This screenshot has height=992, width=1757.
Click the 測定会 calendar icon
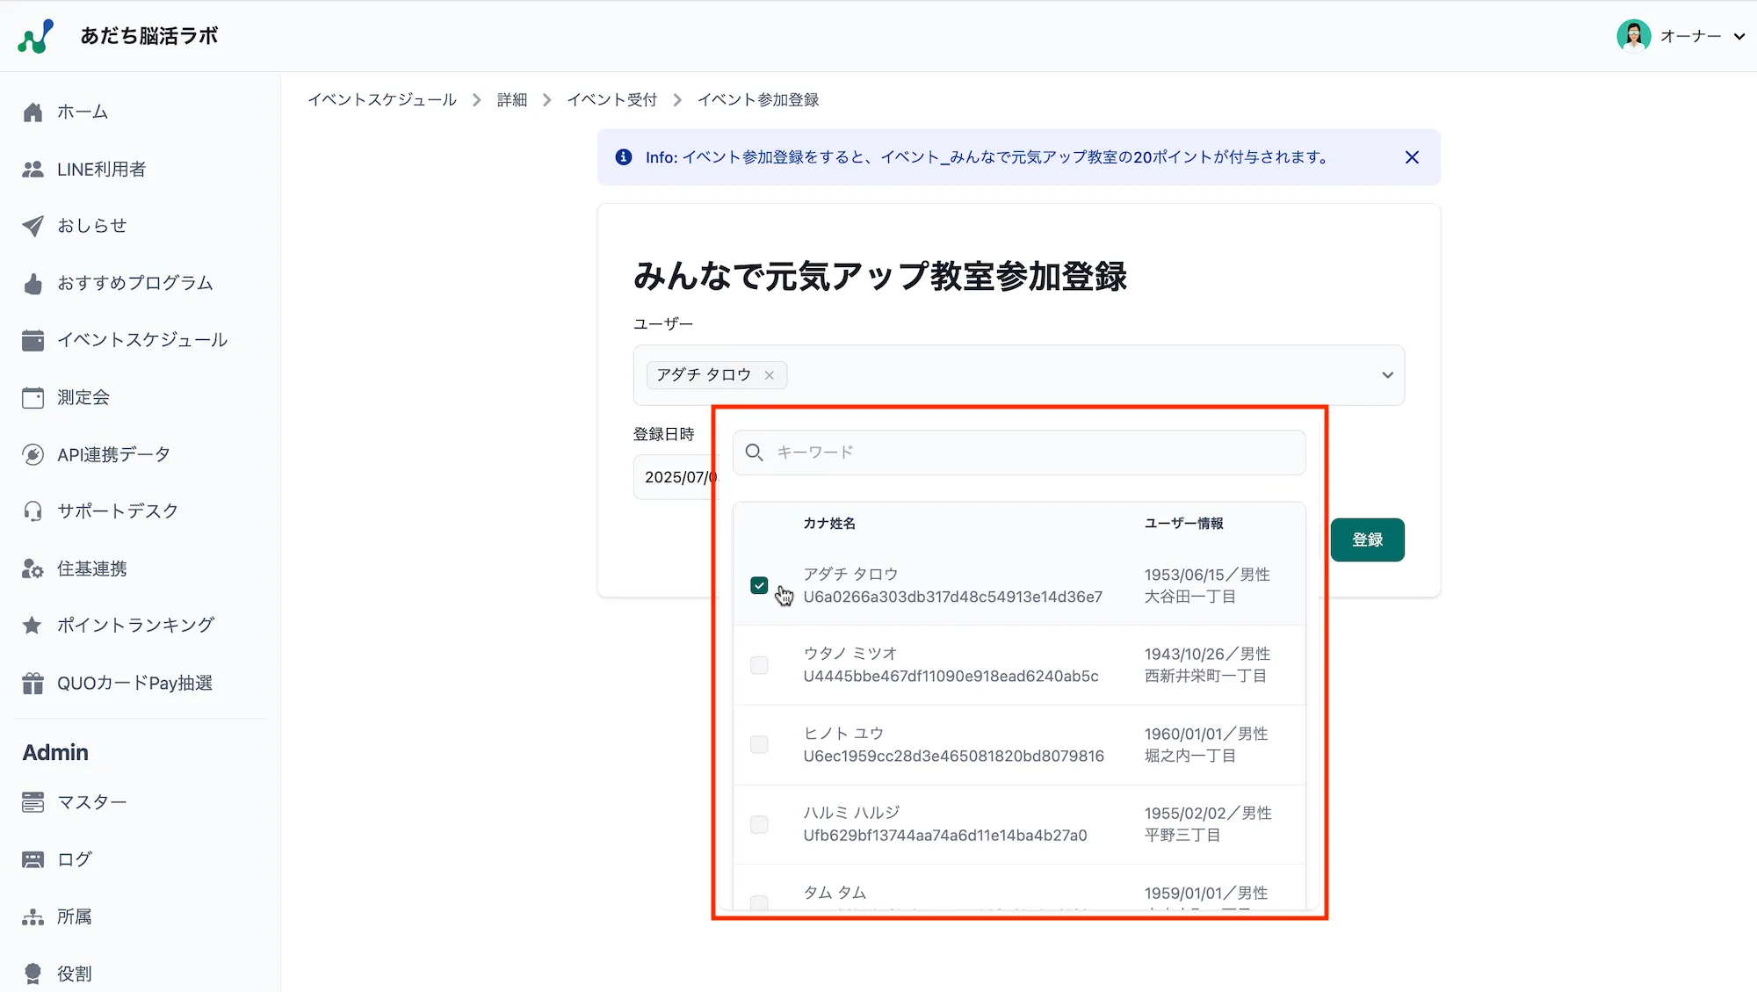(x=33, y=397)
